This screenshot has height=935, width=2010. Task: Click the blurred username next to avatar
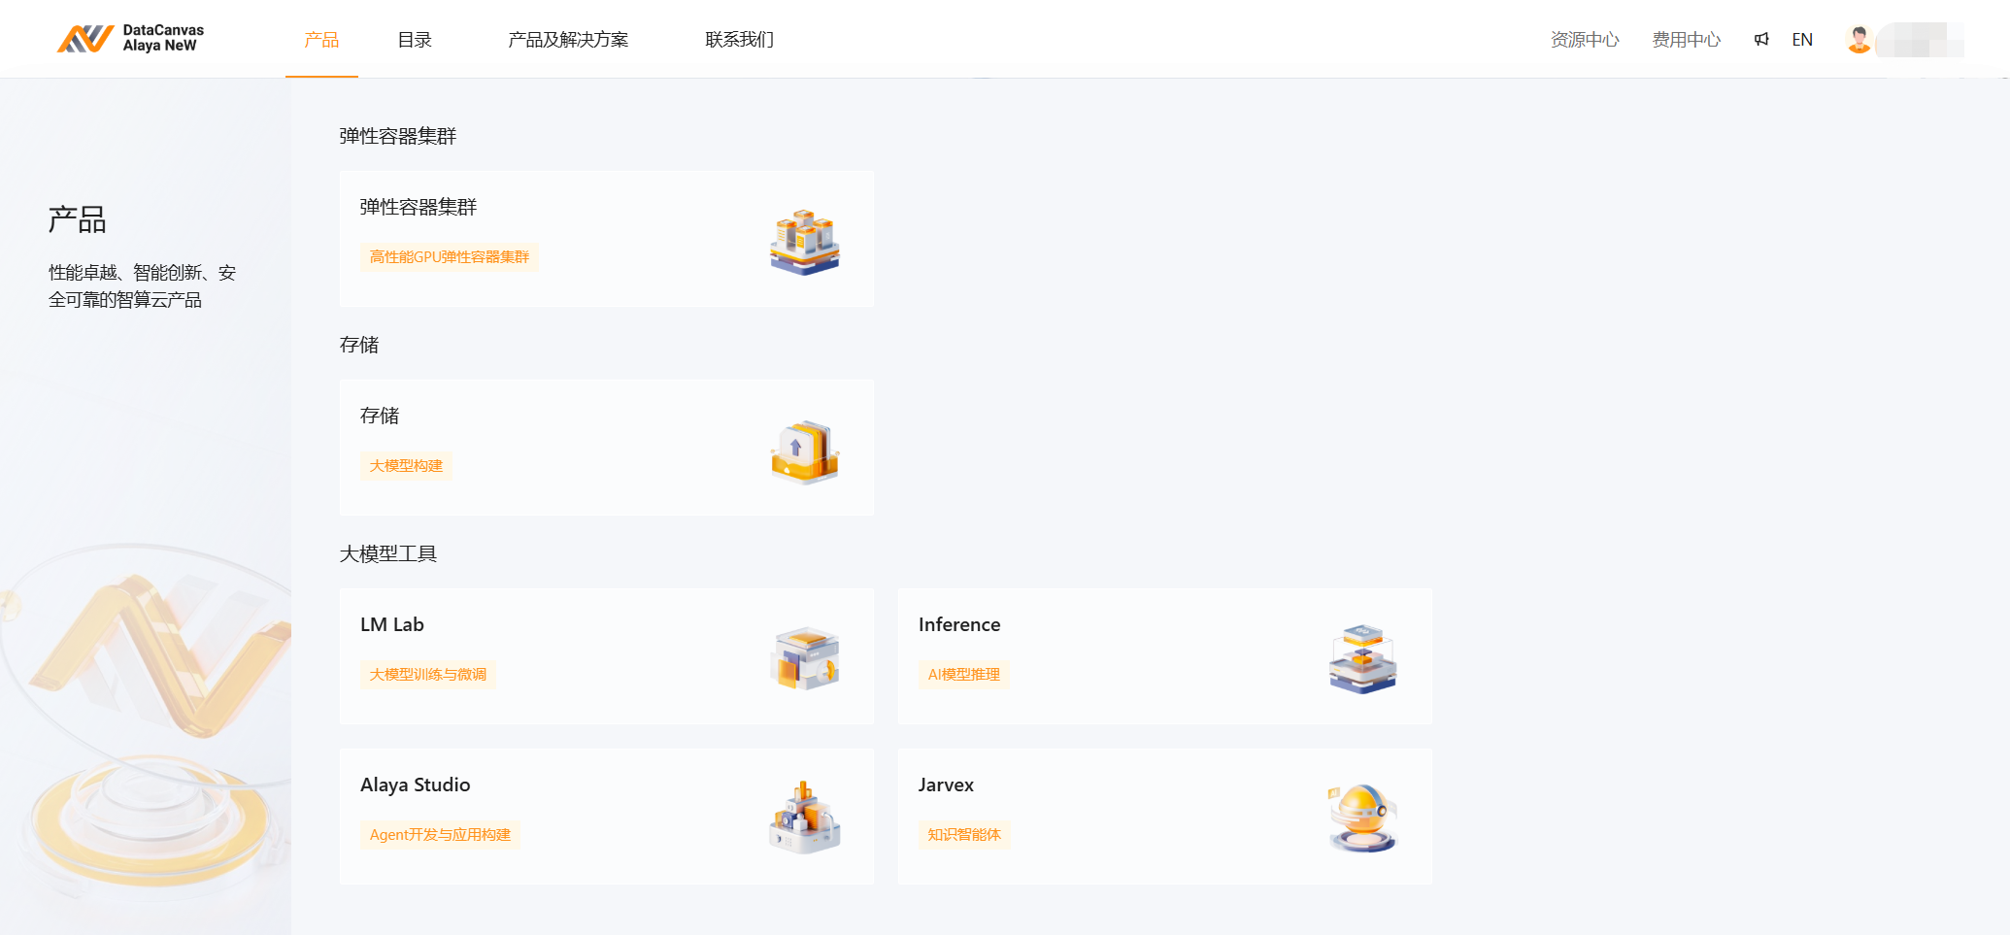1921,40
